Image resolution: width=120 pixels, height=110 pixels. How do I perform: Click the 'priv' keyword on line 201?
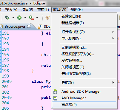[46, 87]
